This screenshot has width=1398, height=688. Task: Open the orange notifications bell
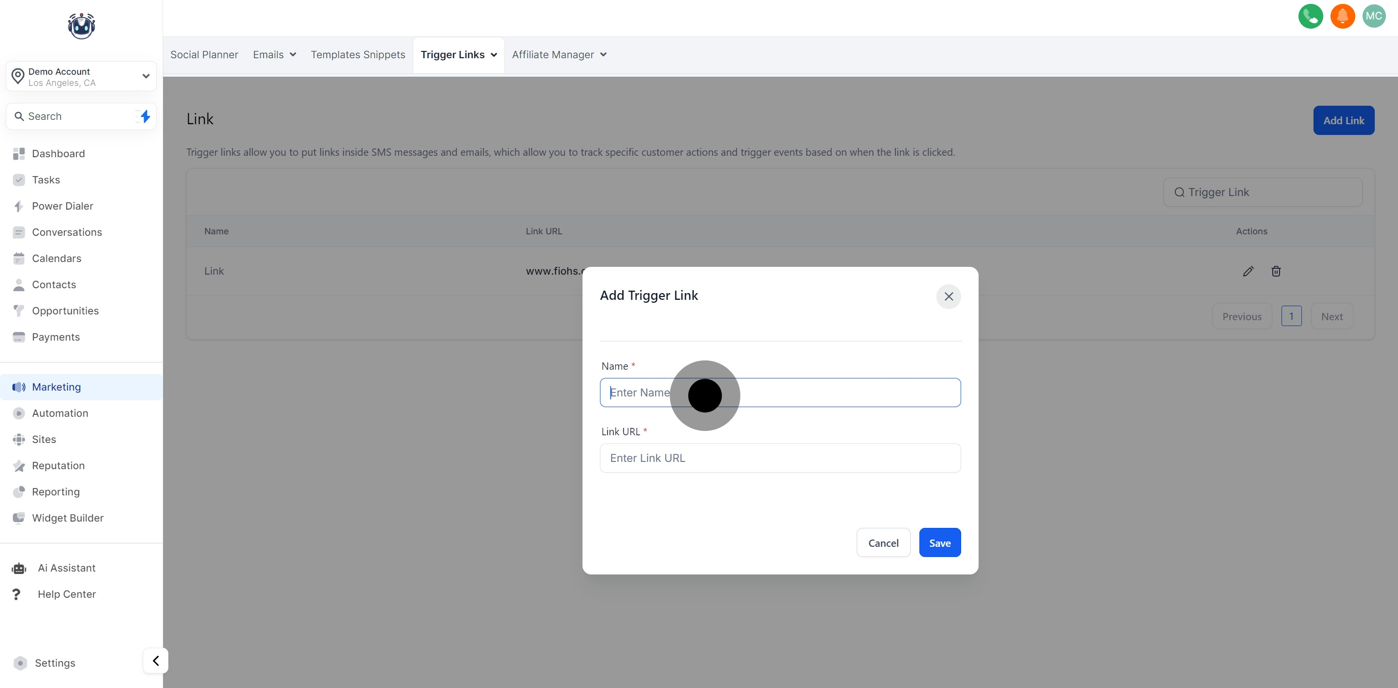click(1342, 16)
